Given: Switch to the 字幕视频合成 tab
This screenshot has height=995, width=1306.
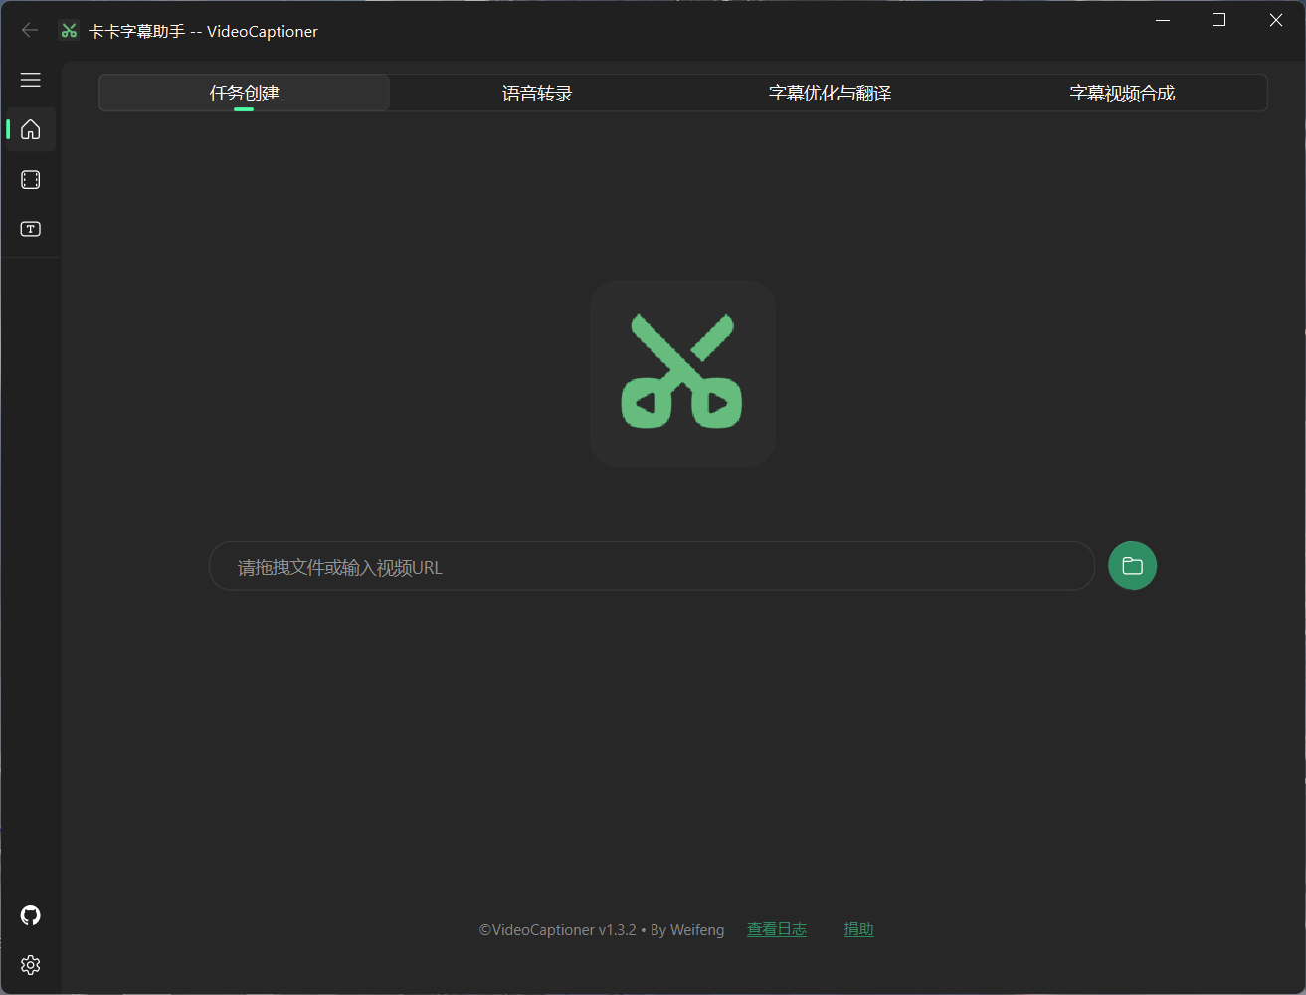Looking at the screenshot, I should coord(1122,93).
